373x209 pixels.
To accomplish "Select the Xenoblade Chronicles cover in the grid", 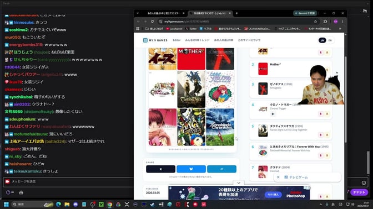I will [220, 127].
